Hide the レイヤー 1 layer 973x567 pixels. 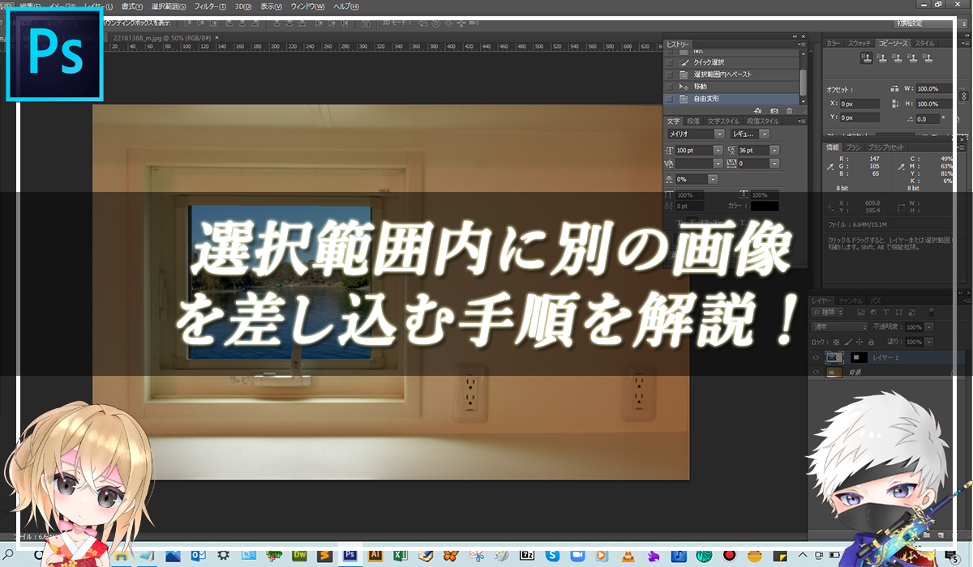[817, 357]
